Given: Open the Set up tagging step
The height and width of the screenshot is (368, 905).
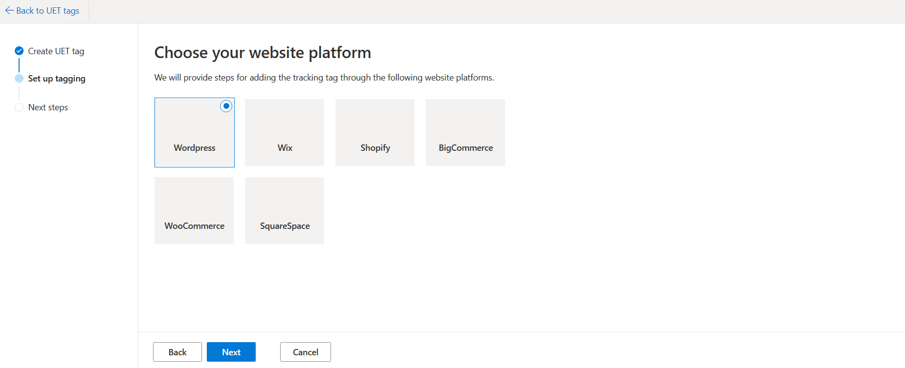Looking at the screenshot, I should (57, 79).
